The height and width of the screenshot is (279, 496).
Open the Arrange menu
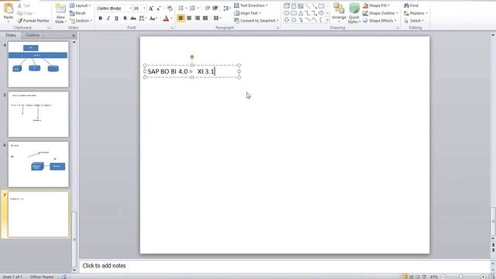339,13
